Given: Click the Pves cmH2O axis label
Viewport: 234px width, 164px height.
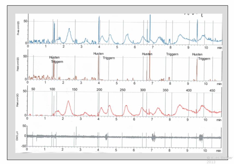Looking at the screenshot, I should point(18,30).
